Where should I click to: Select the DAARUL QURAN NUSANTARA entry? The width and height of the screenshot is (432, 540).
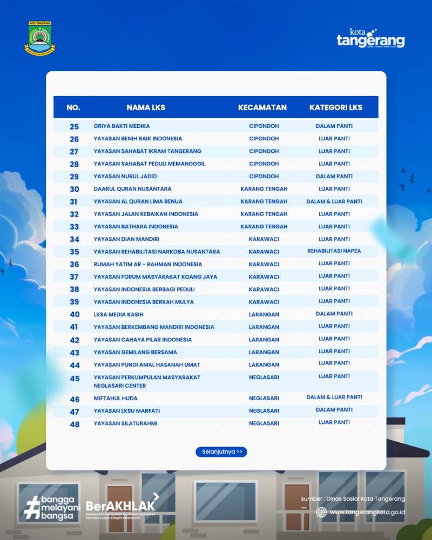(x=132, y=189)
